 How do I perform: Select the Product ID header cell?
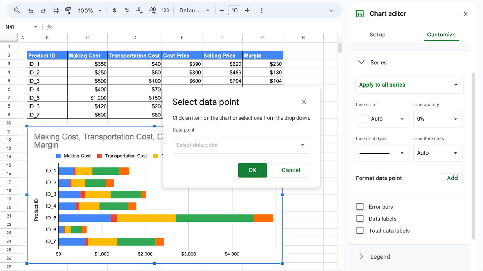click(47, 55)
